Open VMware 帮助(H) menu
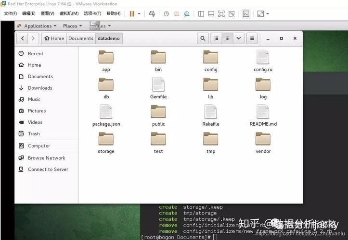 pos(114,13)
